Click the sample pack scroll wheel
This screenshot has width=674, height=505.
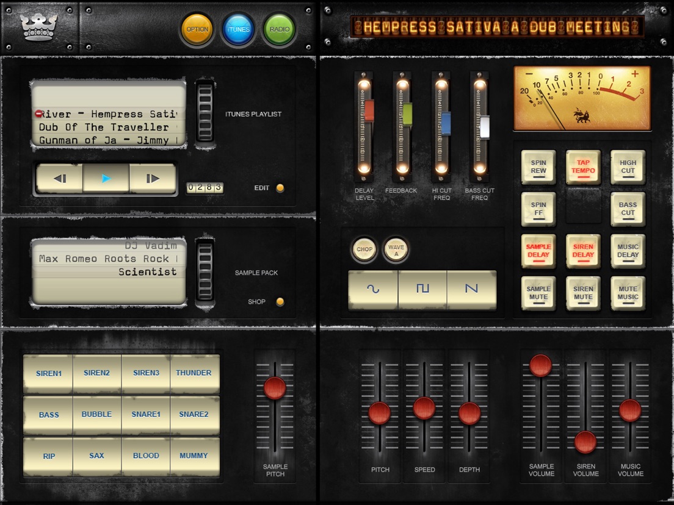coord(205,271)
